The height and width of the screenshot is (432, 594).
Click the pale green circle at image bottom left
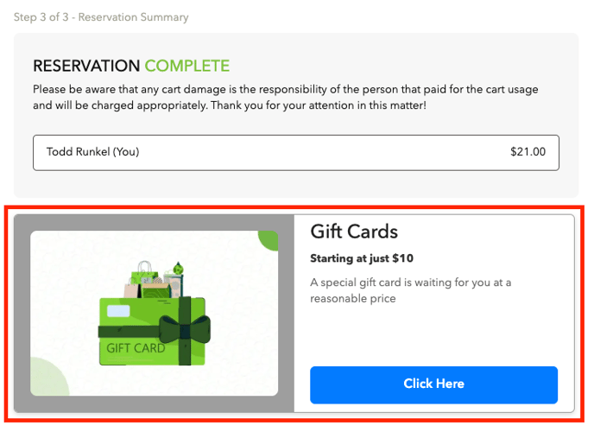[x=48, y=378]
